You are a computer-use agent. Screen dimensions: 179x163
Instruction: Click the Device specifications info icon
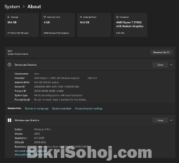[9, 64]
